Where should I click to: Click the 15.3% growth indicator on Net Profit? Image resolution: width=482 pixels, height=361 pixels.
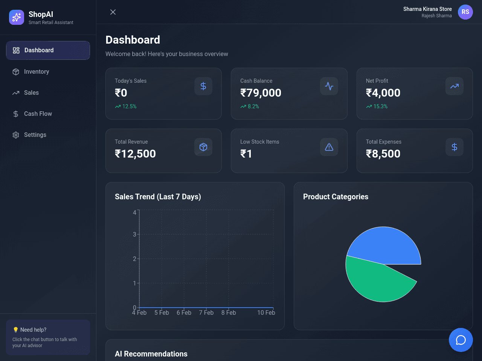[x=377, y=106]
